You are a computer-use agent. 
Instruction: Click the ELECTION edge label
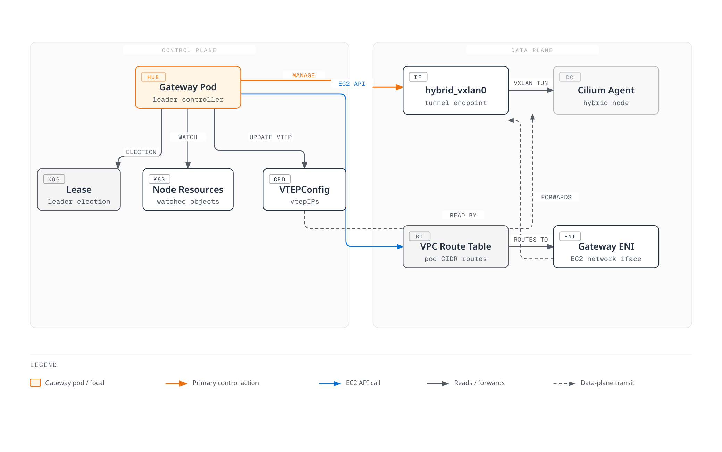click(x=141, y=152)
